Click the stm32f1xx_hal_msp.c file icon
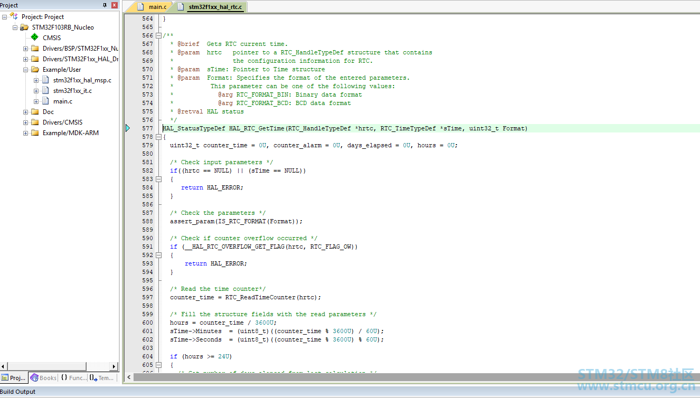Image resolution: width=700 pixels, height=398 pixels. [x=45, y=80]
